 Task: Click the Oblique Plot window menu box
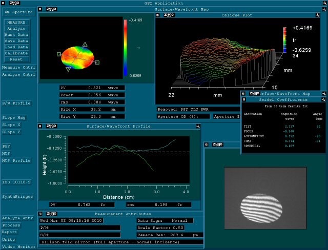(x=157, y=15)
